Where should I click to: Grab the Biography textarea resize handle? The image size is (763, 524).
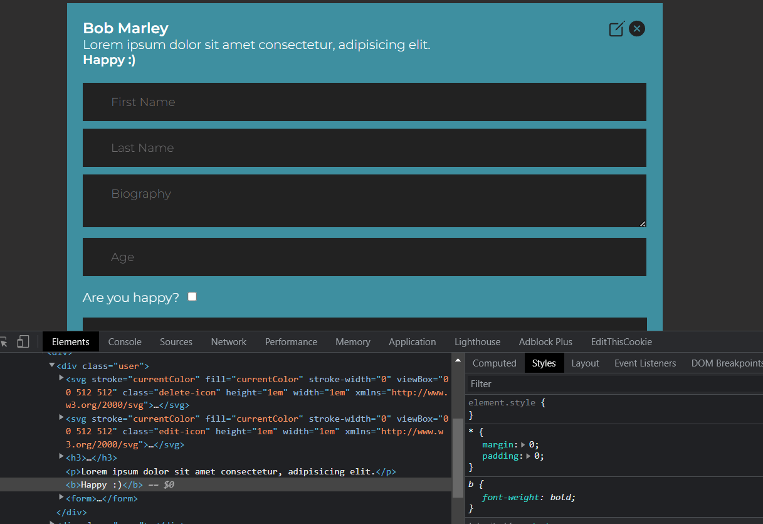(643, 223)
